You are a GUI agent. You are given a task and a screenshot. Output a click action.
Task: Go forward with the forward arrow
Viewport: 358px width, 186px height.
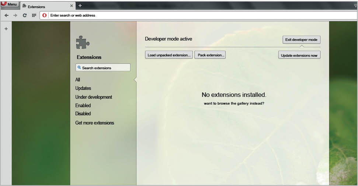[15, 15]
